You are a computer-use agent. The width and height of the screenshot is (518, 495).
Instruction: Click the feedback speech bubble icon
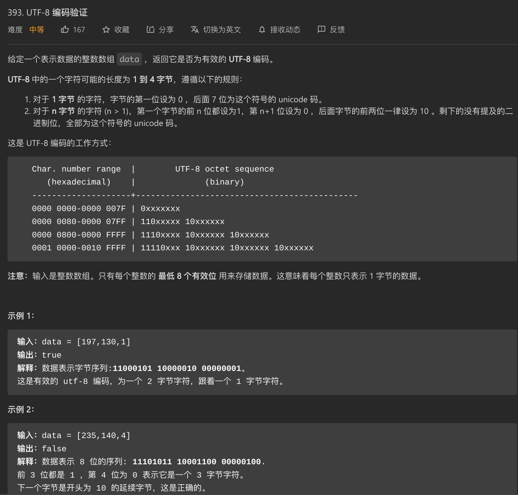point(321,29)
